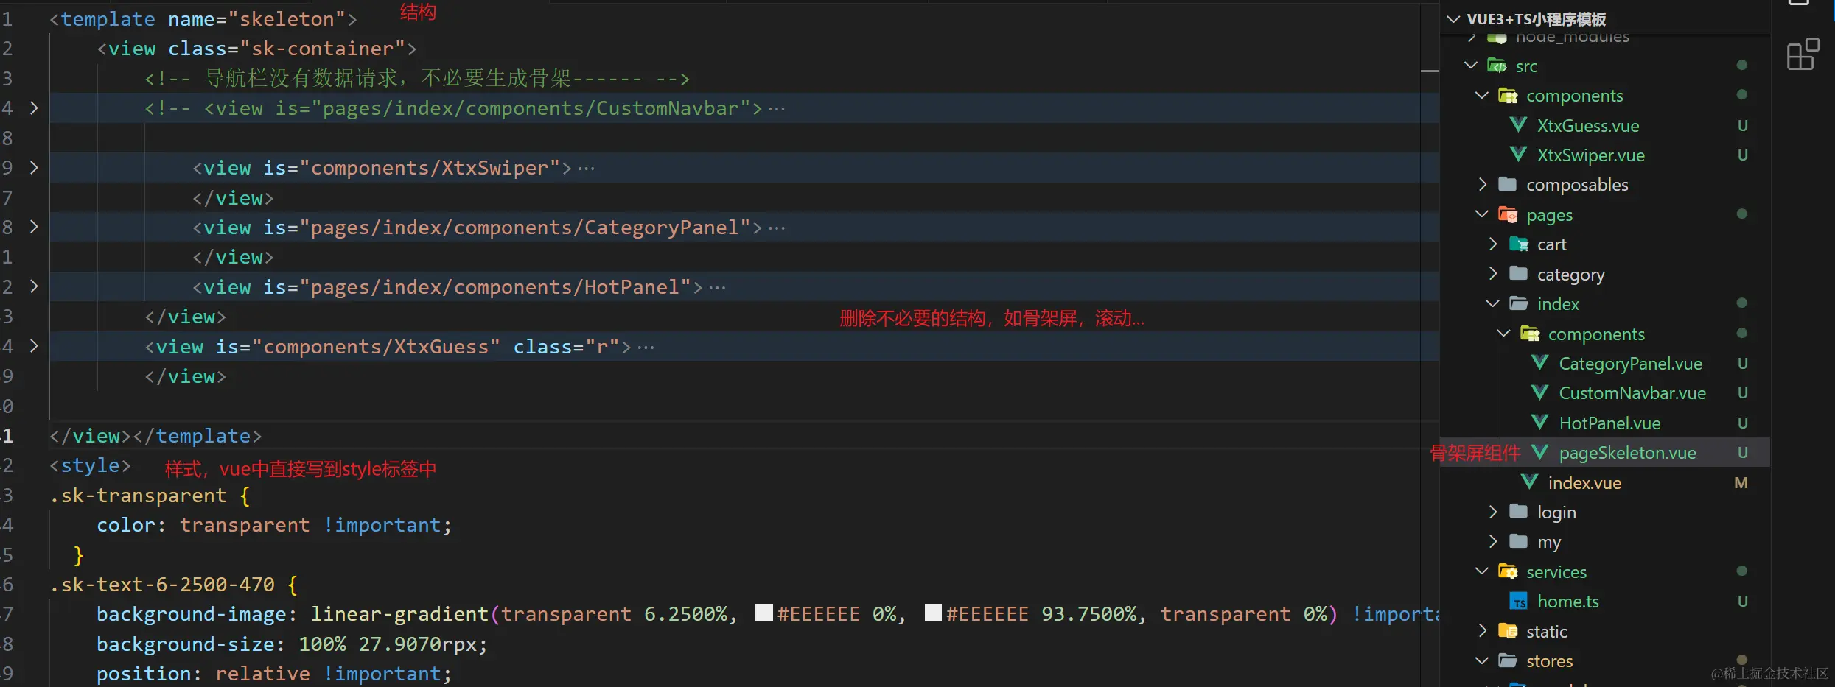Collapse the pages folder chevron

tap(1482, 214)
